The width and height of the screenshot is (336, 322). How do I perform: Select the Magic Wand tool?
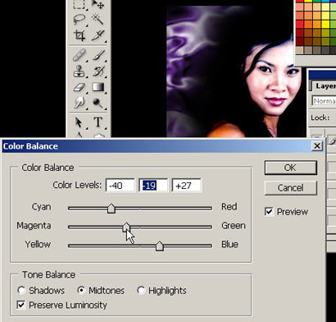pyautogui.click(x=98, y=20)
